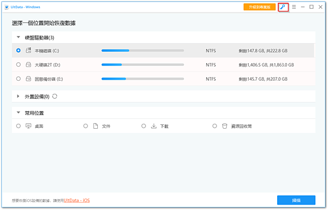Image resolution: width=328 pixels, height=210 pixels.
Task: Click the 剩餘145.7 GB, 共207.0 GB text
Action: click(263, 79)
